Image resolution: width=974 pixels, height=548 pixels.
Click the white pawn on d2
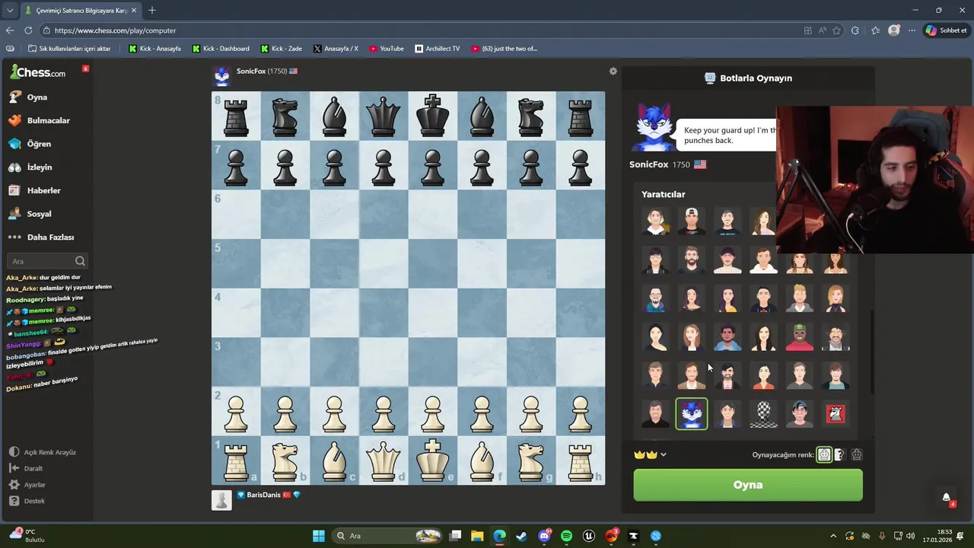click(384, 414)
